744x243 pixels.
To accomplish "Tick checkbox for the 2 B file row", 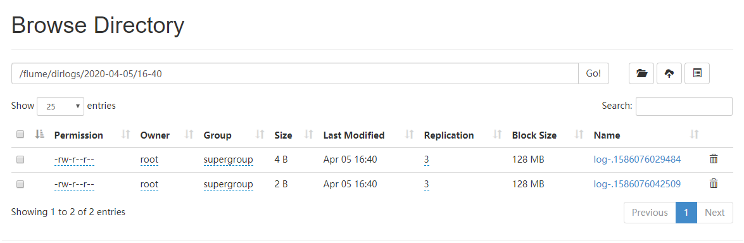I will (20, 184).
